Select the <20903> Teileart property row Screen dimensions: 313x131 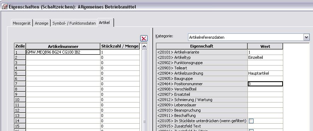pos(202,68)
